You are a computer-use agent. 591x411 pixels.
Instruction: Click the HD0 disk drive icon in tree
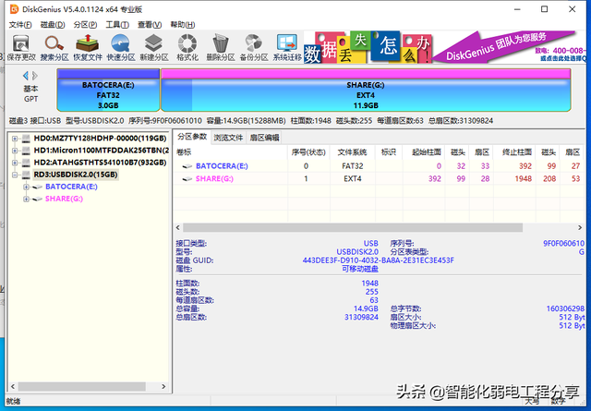[x=26, y=139]
